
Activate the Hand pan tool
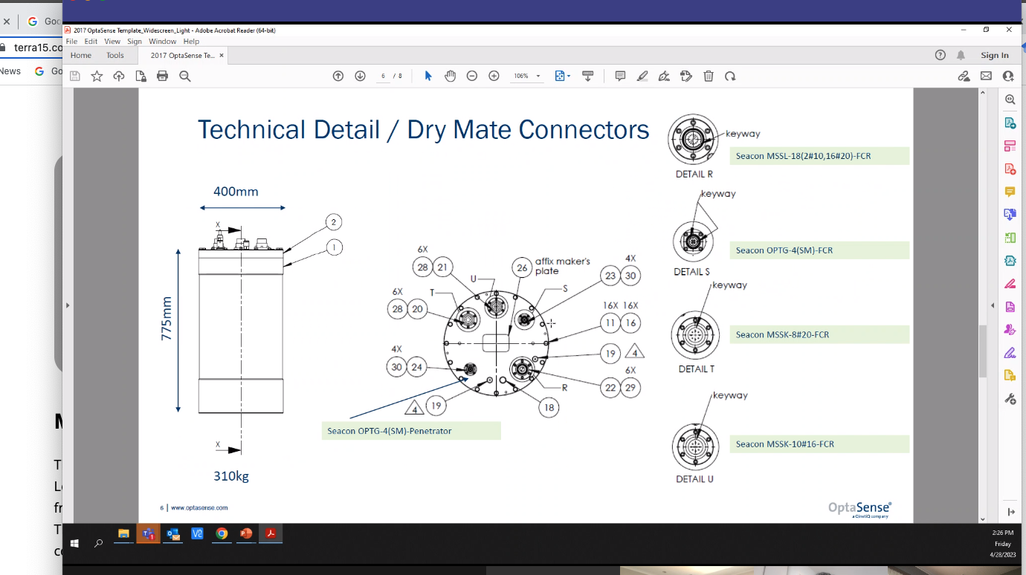pos(450,76)
